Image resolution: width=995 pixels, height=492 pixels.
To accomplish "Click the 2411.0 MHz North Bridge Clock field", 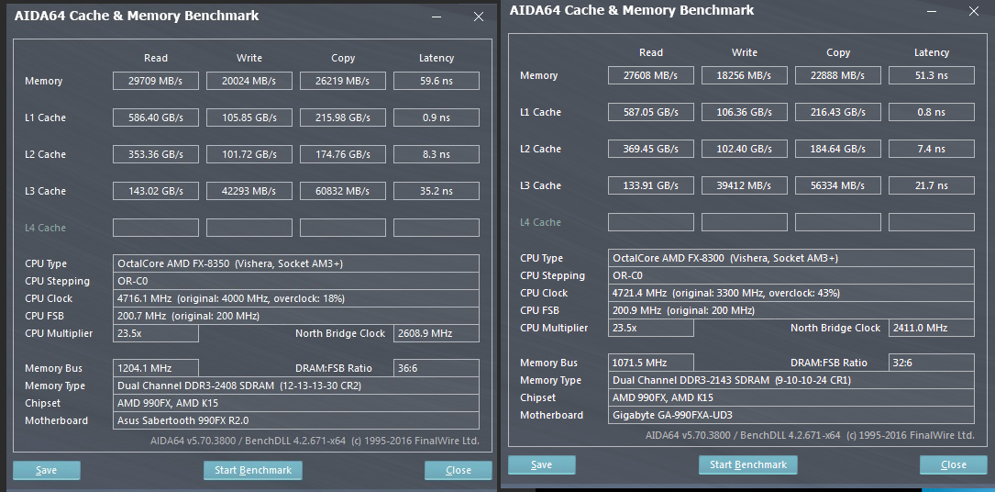I will (x=932, y=328).
